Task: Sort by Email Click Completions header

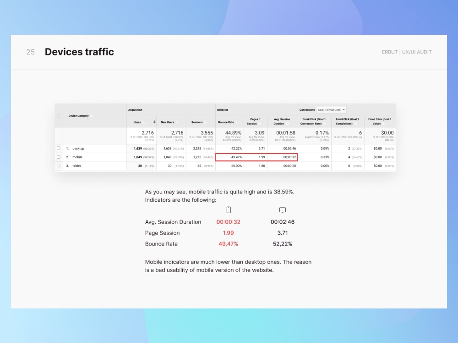Action: (347, 121)
